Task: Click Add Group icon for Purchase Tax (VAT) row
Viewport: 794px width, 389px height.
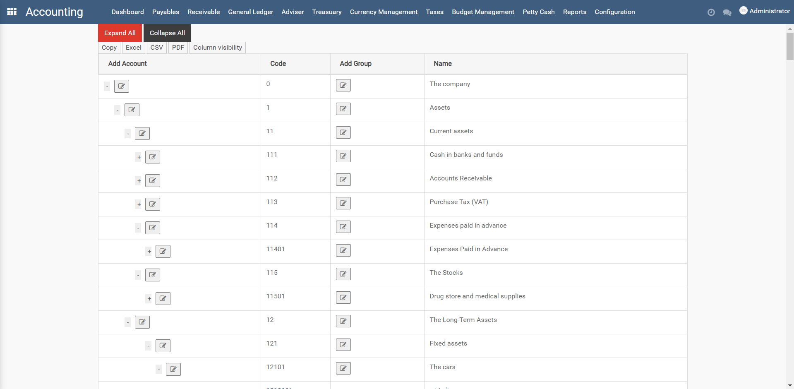Action: (343, 203)
